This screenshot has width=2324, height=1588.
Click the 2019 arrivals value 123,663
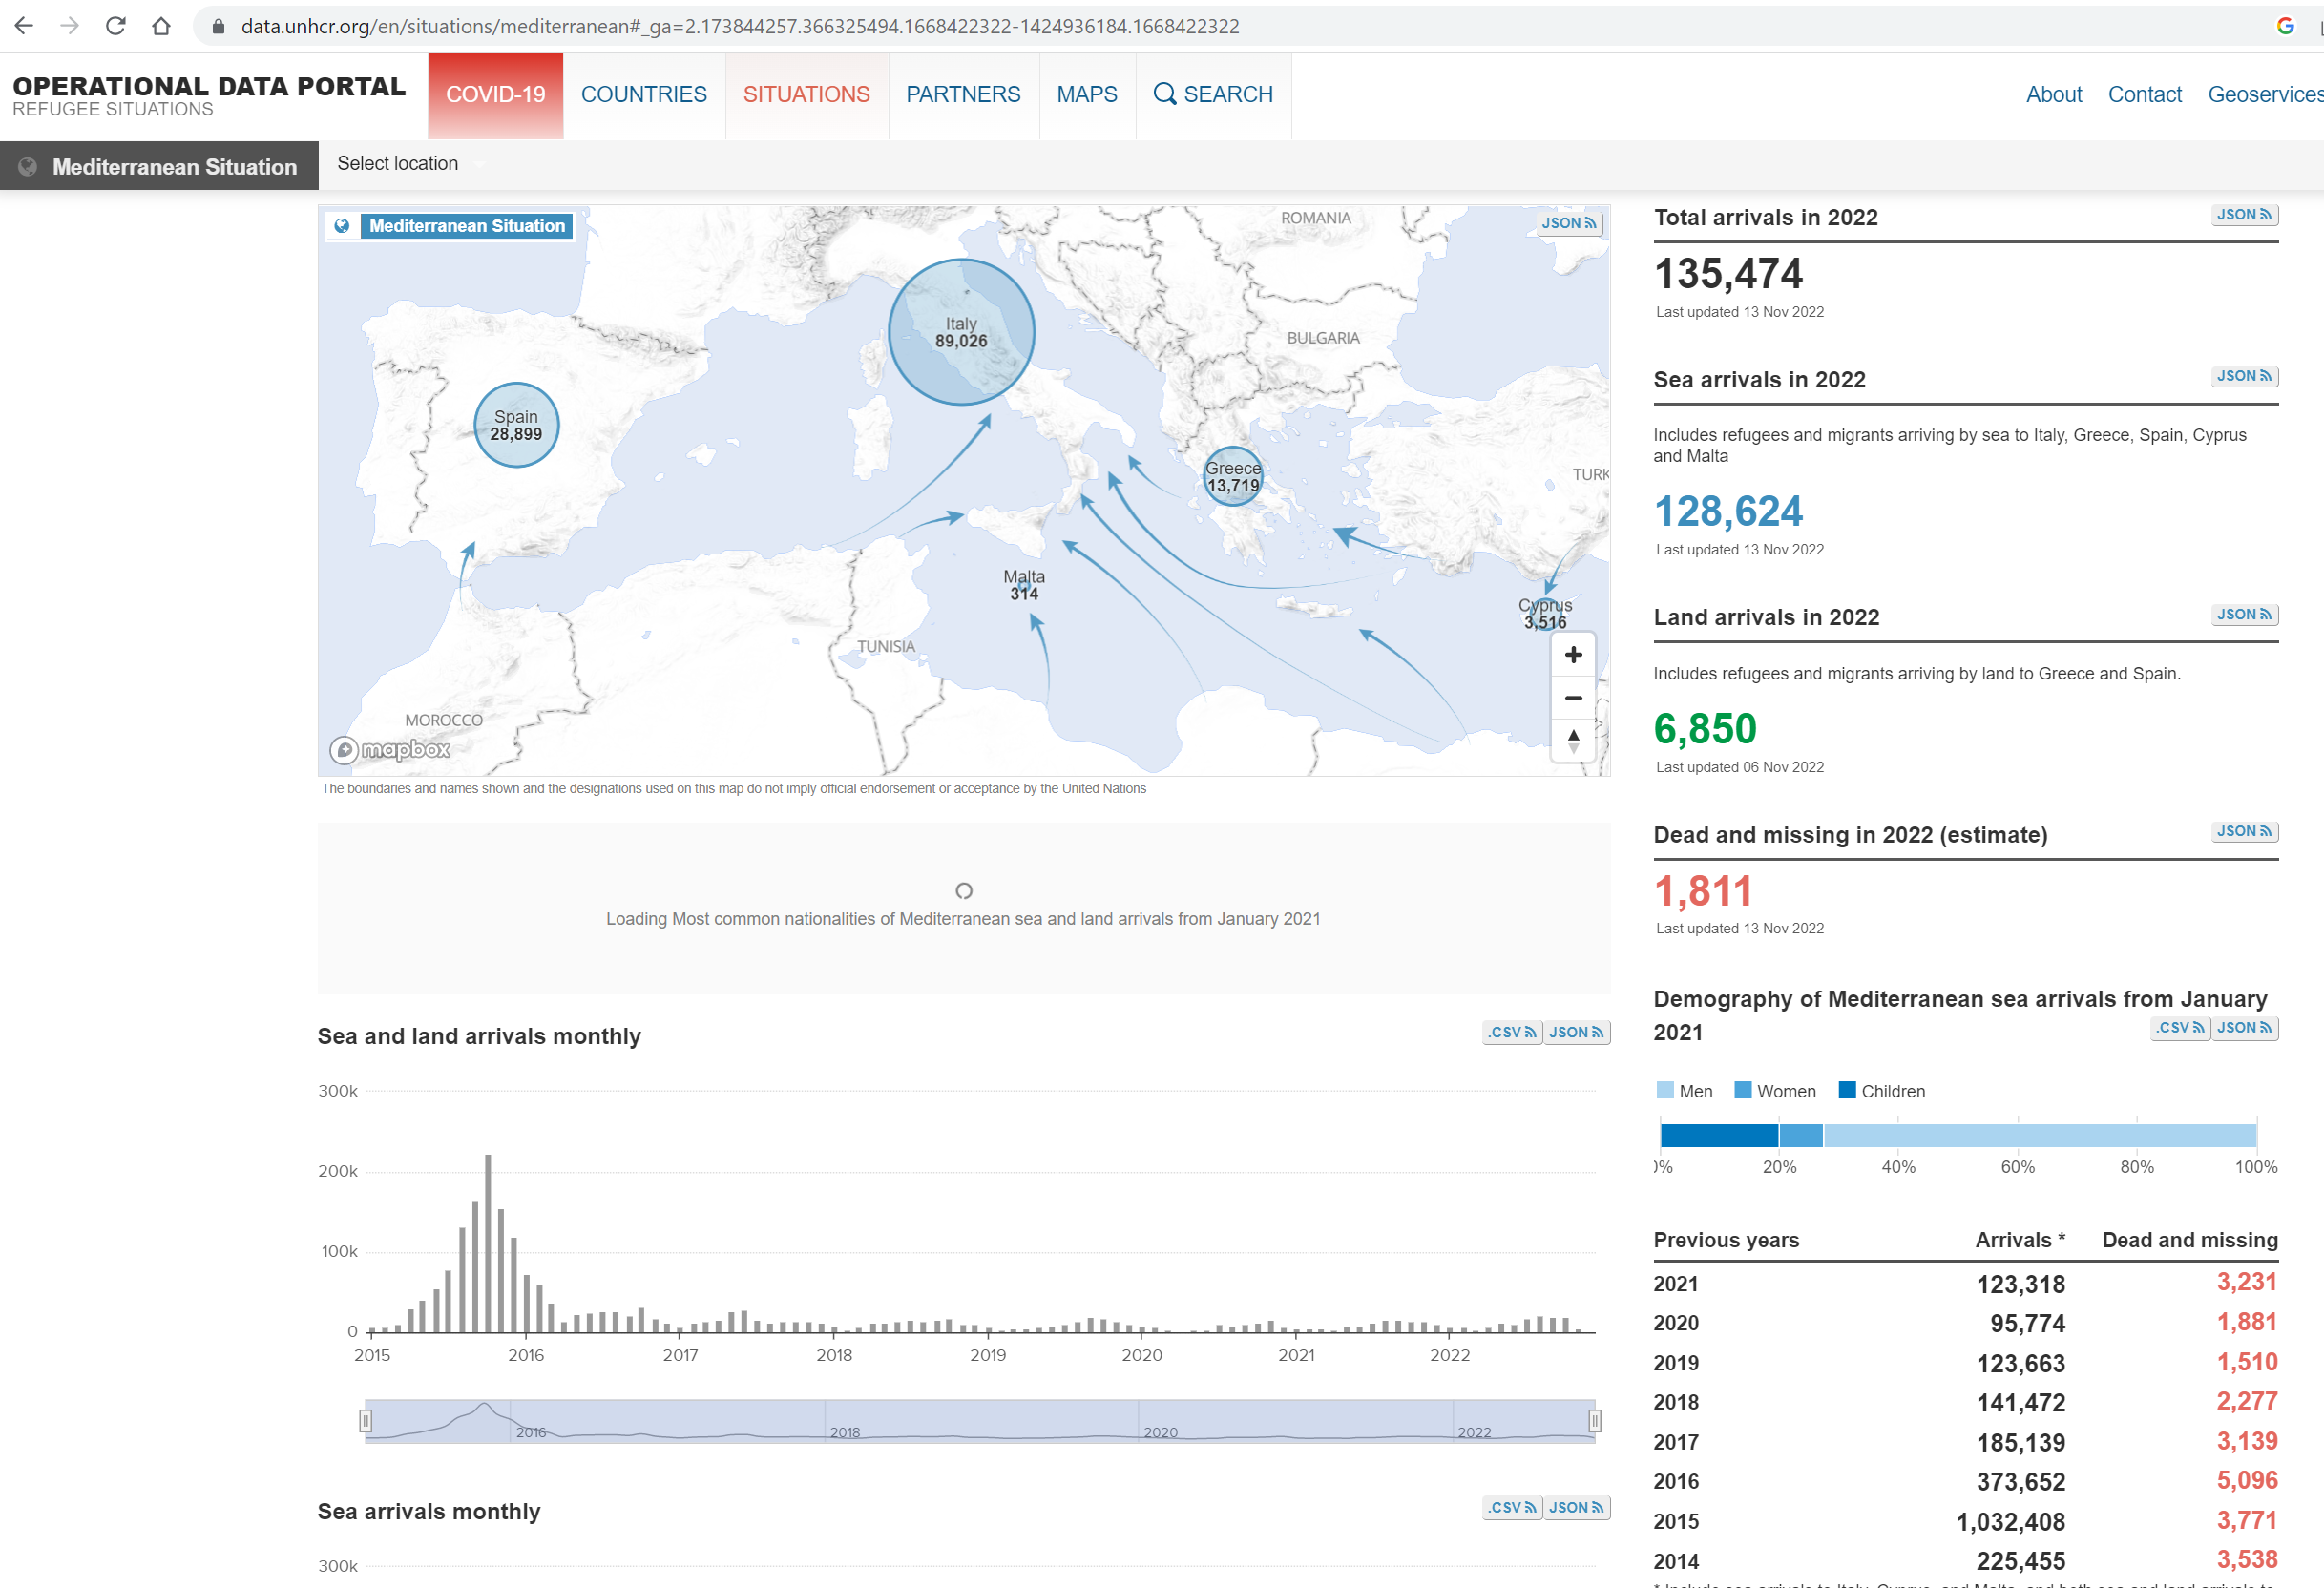2021,1364
